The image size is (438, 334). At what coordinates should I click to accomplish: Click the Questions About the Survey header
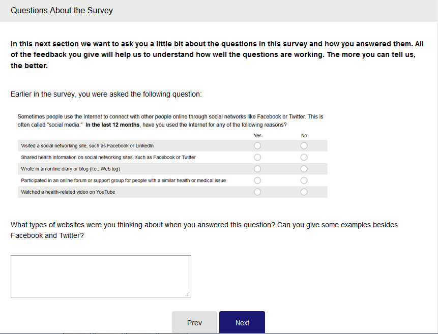pyautogui.click(x=62, y=10)
